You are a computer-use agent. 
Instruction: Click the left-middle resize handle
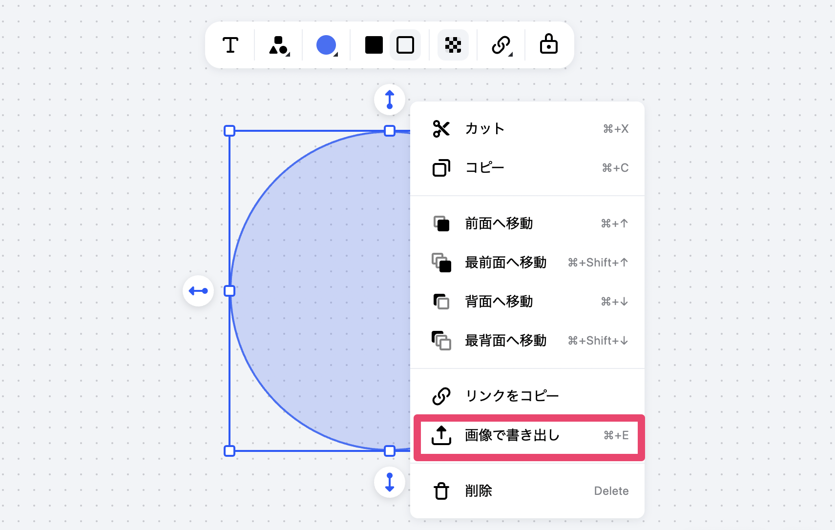(230, 291)
